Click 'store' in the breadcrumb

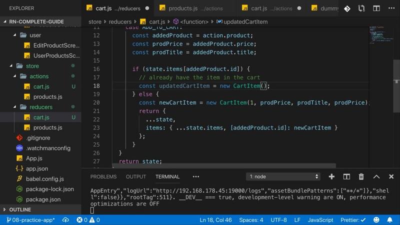(x=95, y=21)
